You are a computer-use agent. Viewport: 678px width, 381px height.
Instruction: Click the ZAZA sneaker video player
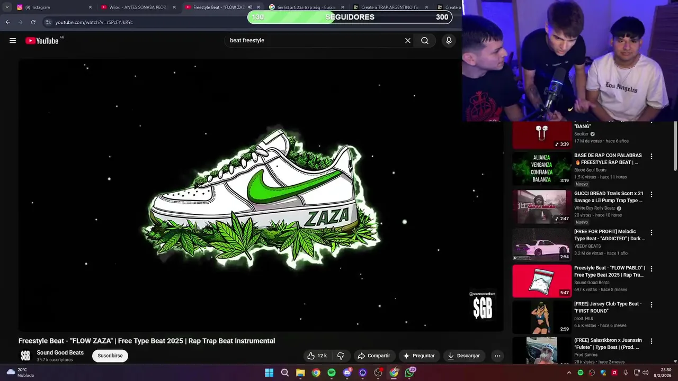tap(261, 195)
